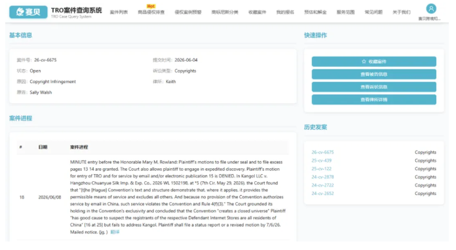This screenshot has width=456, height=250.
Task: Open the user avatar profile icon
Action: pyautogui.click(x=431, y=9)
